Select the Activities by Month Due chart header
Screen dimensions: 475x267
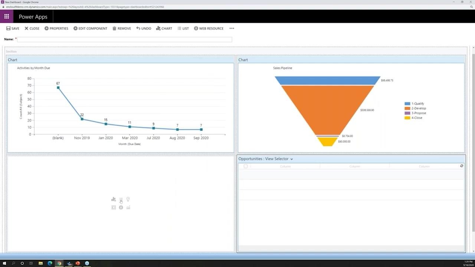pos(121,60)
